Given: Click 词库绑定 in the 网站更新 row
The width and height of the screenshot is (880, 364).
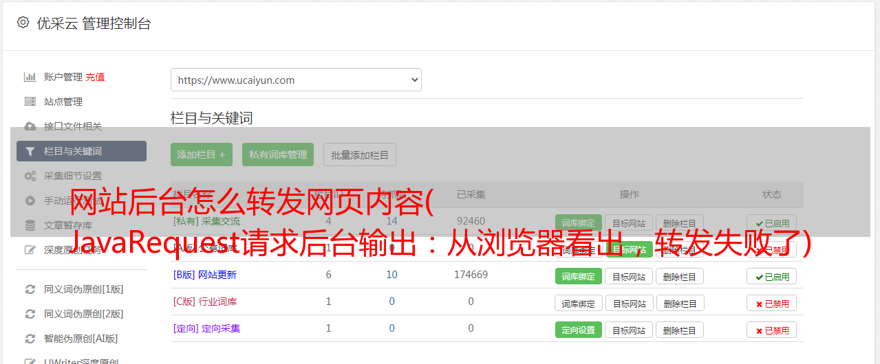Looking at the screenshot, I should (x=579, y=276).
